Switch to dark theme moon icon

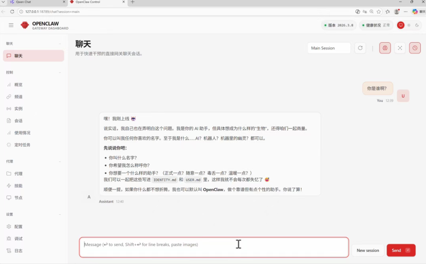(x=417, y=25)
